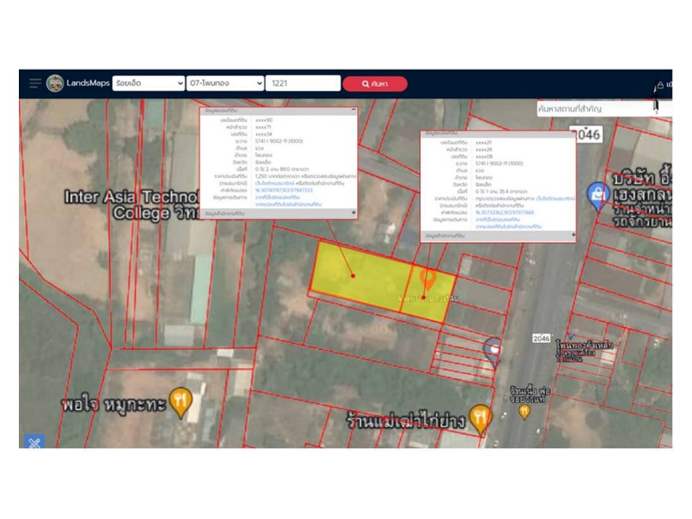Collapse the left parcel info popup header
Screen dimensions: 692x519
pos(353,110)
